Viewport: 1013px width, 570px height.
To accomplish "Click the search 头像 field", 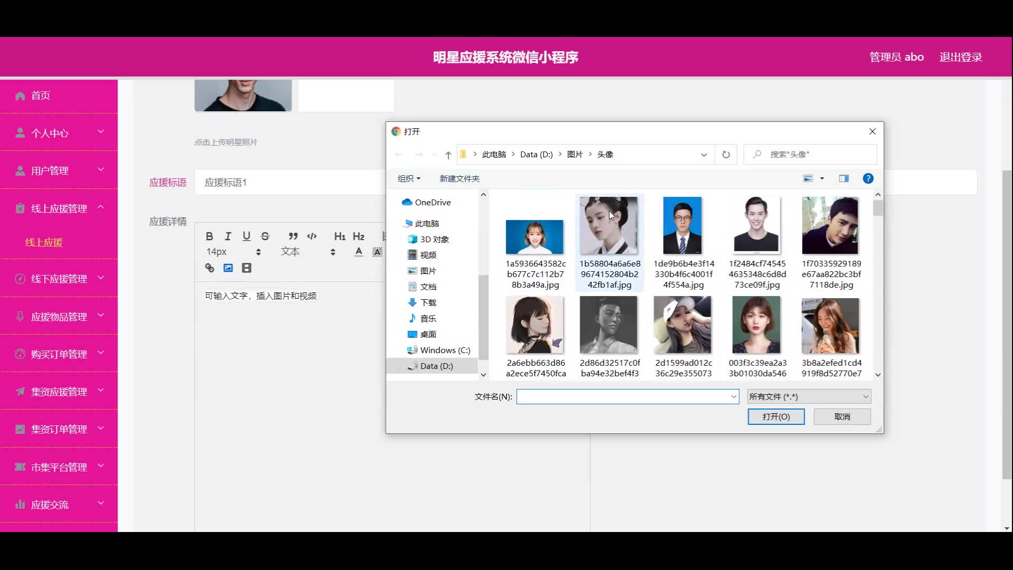I will pyautogui.click(x=810, y=155).
